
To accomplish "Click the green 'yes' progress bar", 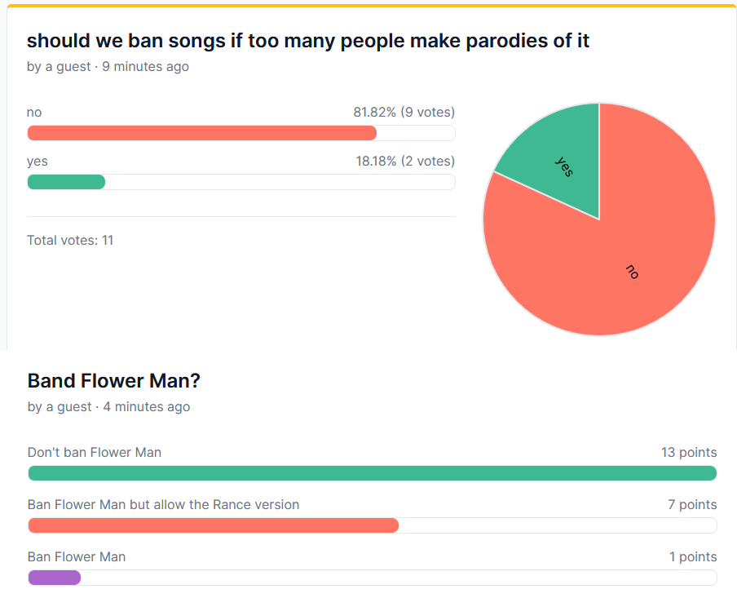I will pyautogui.click(x=66, y=182).
